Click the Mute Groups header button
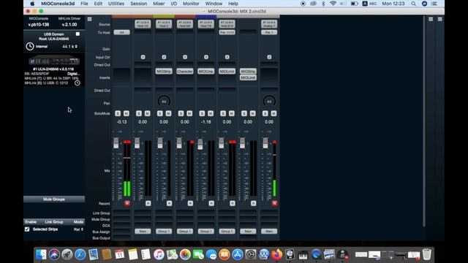Screen dimensions: 468x263 (x=54, y=199)
